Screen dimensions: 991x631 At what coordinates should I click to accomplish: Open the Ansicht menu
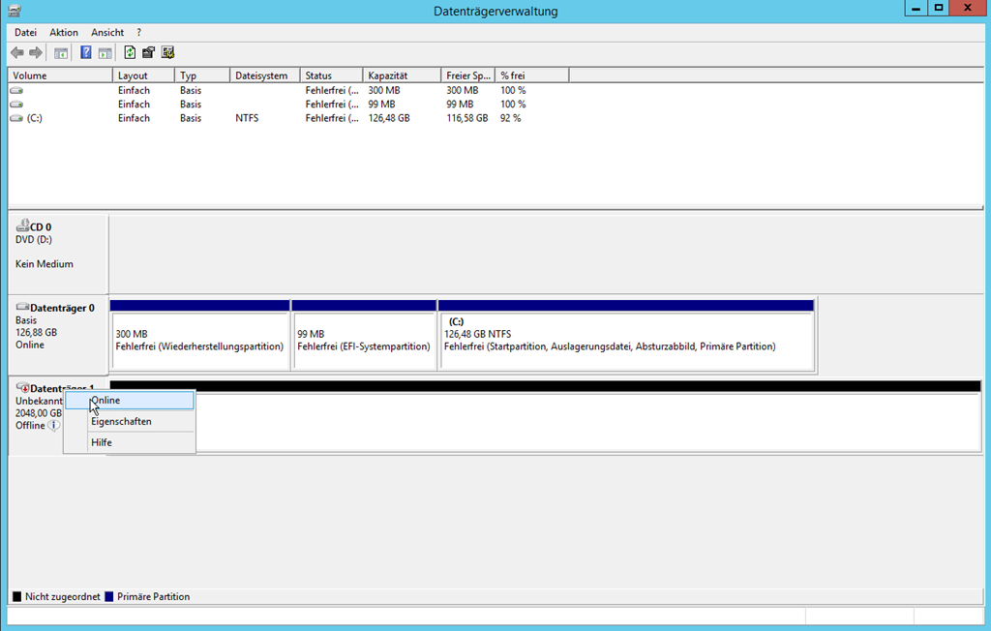(107, 32)
